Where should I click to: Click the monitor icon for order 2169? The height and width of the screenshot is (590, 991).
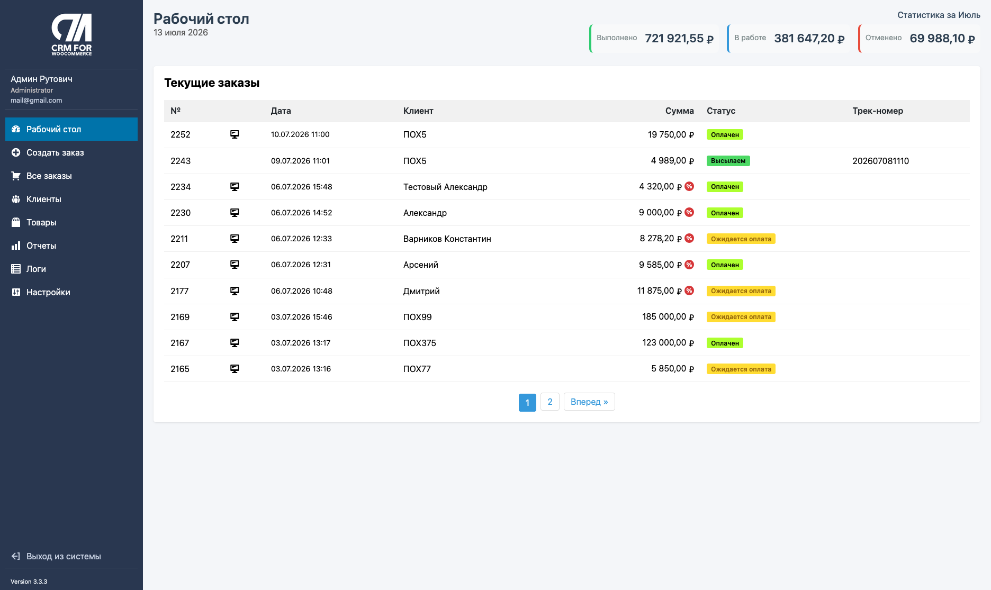[235, 317]
